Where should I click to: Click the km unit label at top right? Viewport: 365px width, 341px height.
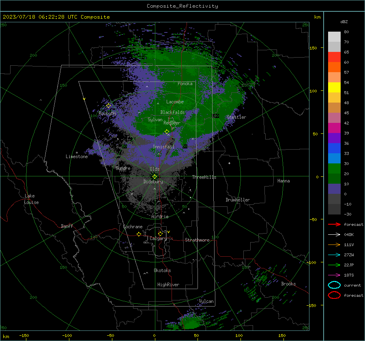click(x=317, y=17)
